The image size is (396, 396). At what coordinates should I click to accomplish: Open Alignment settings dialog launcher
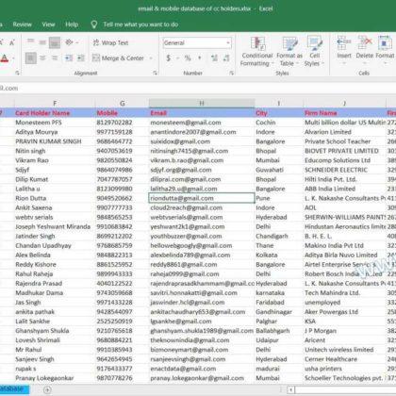click(x=155, y=73)
